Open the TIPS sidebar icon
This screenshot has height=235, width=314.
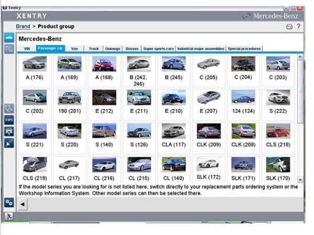[9, 120]
